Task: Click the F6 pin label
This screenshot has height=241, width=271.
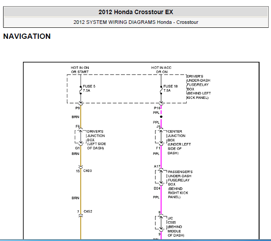Action: click(x=78, y=126)
